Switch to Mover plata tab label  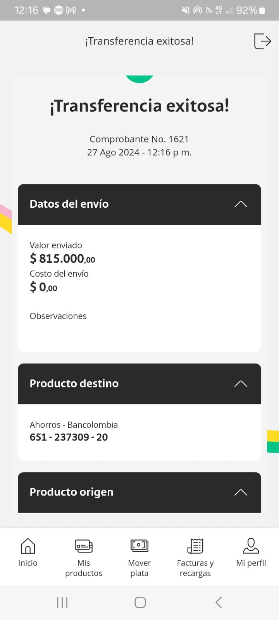point(139,568)
